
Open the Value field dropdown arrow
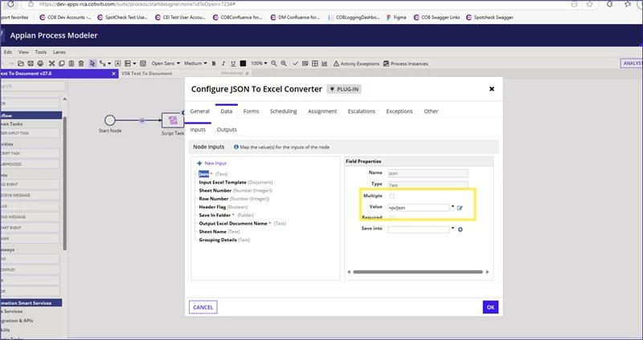pyautogui.click(x=453, y=207)
